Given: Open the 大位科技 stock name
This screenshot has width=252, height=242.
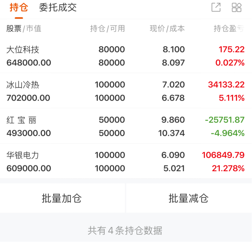Looking at the screenshot, I should (23, 49).
